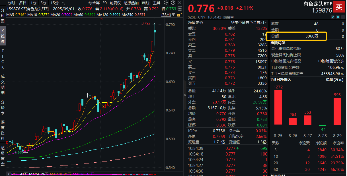Click the highlighted 份额 3060万 field
The width and height of the screenshot is (347, 176).
coord(297,36)
